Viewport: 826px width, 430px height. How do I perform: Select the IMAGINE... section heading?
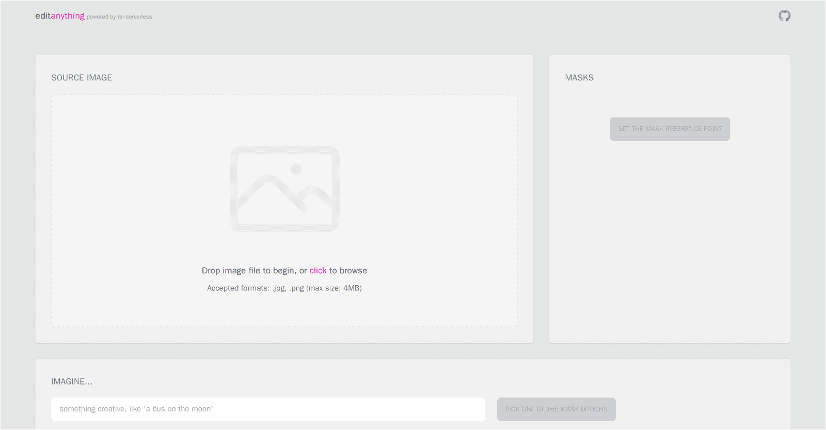(72, 382)
